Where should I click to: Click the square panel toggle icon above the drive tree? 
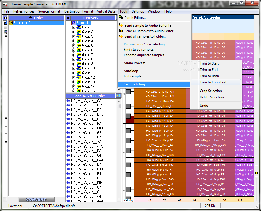pyautogui.click(x=5, y=18)
